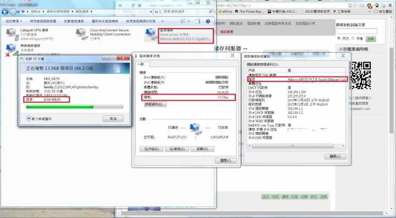Click 檢視這個連線的狀態 toolbar command
This screenshot has width=396, height=218.
141,21
